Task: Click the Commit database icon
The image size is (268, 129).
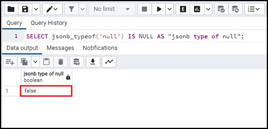Action: coord(221,9)
